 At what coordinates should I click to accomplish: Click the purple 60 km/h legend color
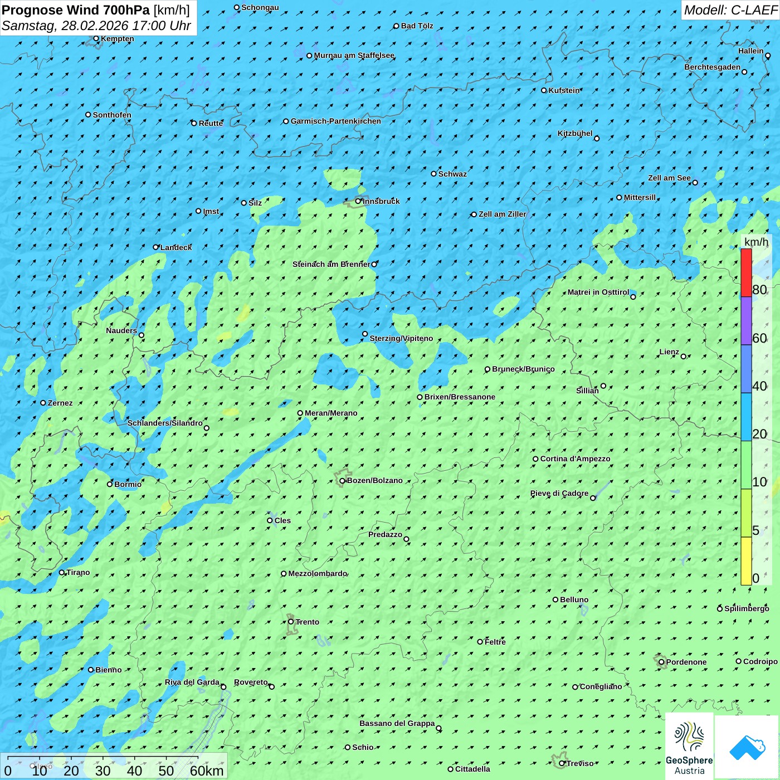tap(746, 321)
